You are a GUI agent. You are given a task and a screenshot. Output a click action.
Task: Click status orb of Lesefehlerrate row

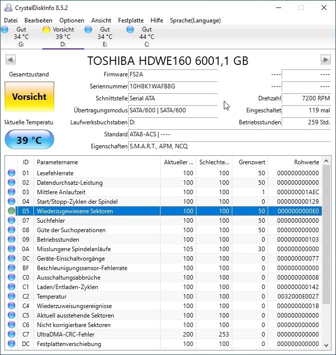pyautogui.click(x=11, y=173)
